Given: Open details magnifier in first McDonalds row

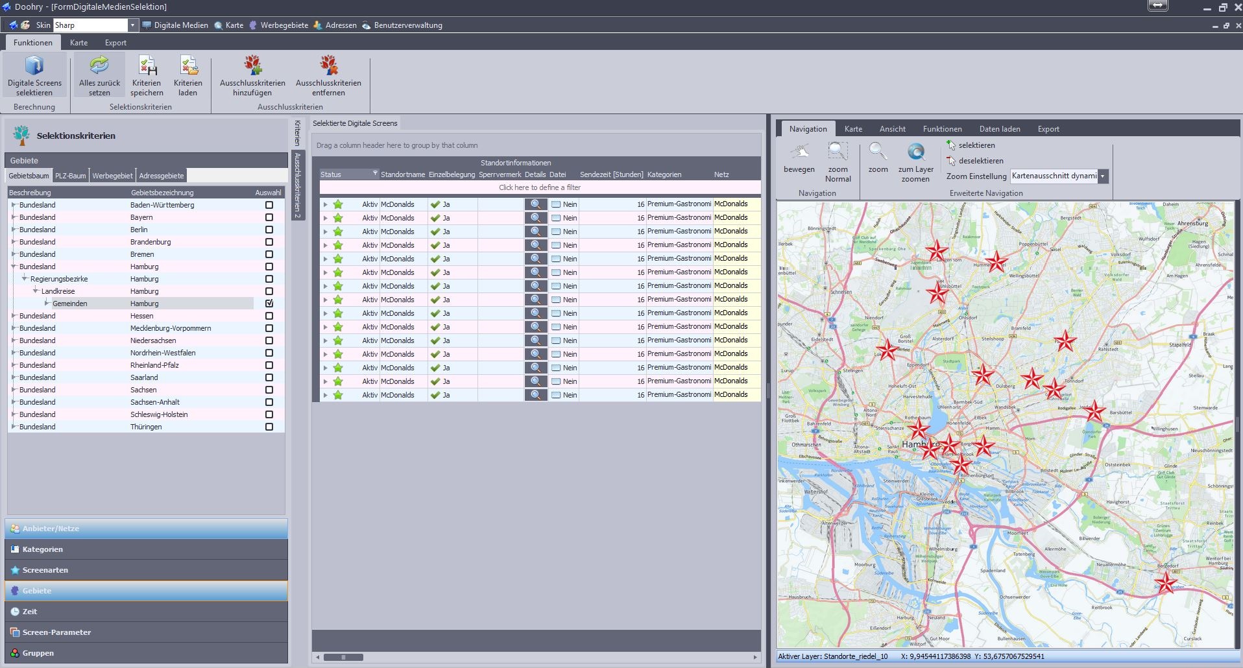Looking at the screenshot, I should (536, 204).
